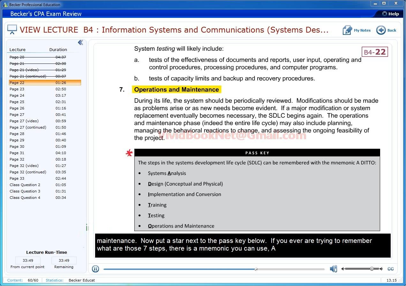This screenshot has height=286, width=406.
Task: Jump to Page 28 in lecture list
Action: click(x=45, y=134)
